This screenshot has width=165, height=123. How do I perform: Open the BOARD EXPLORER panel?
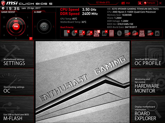pos(148,115)
